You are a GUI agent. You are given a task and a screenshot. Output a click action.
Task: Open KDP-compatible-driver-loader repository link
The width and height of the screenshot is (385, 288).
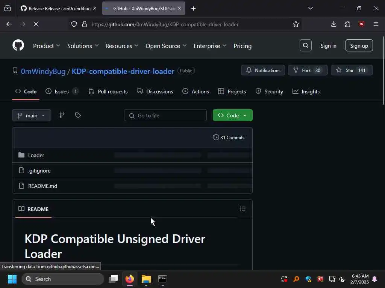(x=123, y=71)
